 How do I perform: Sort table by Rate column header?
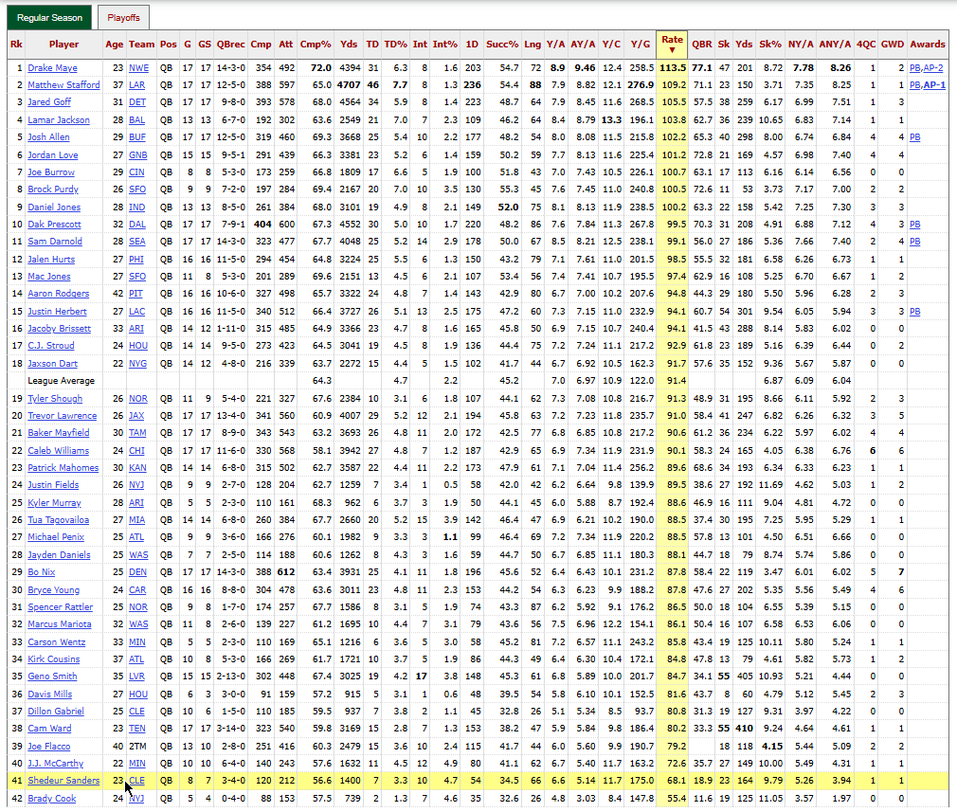coord(672,44)
